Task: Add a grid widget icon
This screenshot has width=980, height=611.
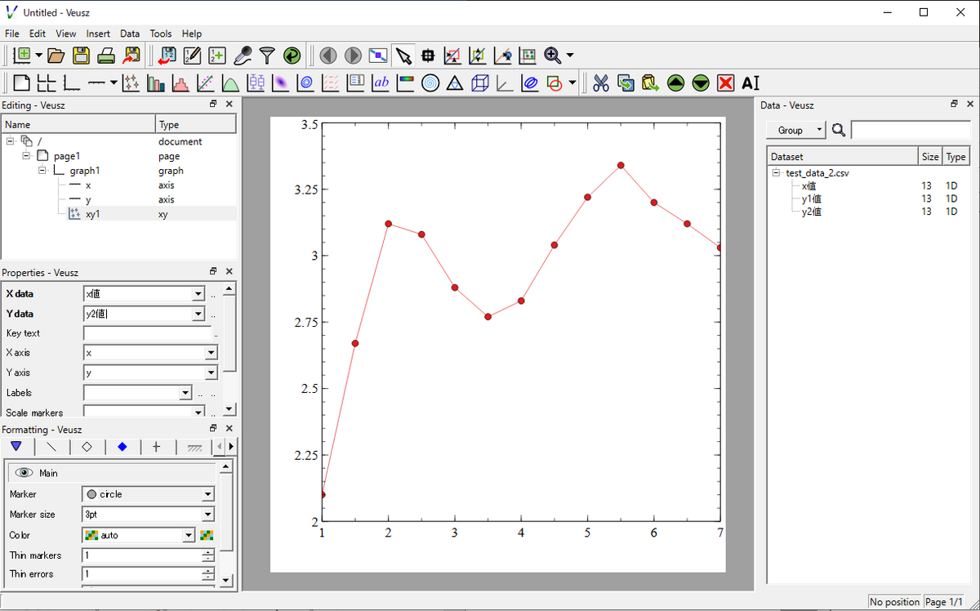Action: 47,83
